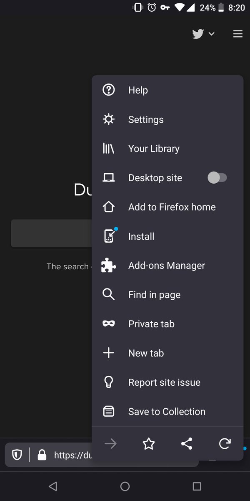Tap the Android back button

(x=52, y=486)
